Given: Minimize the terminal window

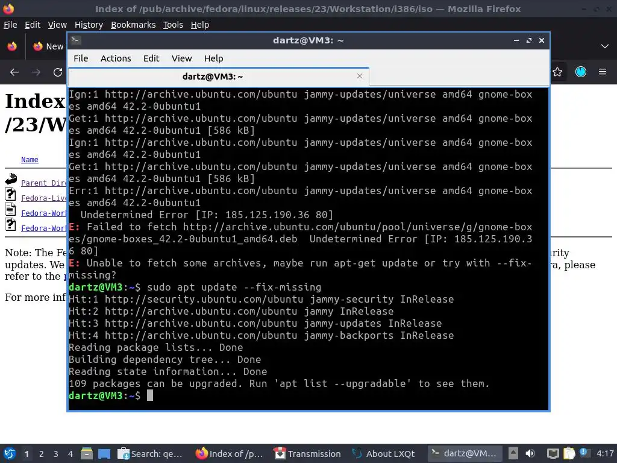Looking at the screenshot, I should coord(516,40).
